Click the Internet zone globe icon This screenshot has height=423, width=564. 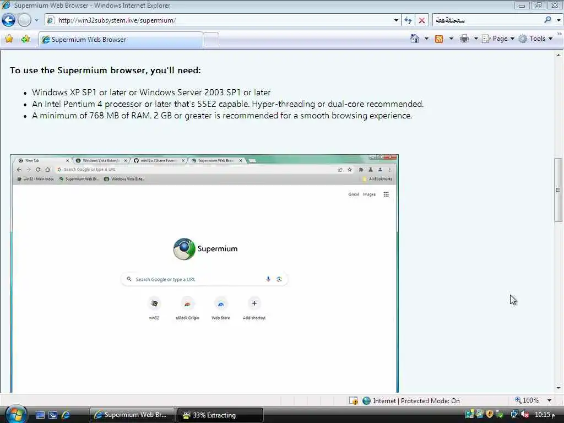click(x=366, y=400)
